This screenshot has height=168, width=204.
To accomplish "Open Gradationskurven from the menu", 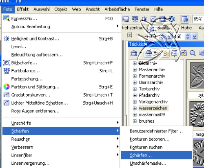I will (x=62, y=95).
